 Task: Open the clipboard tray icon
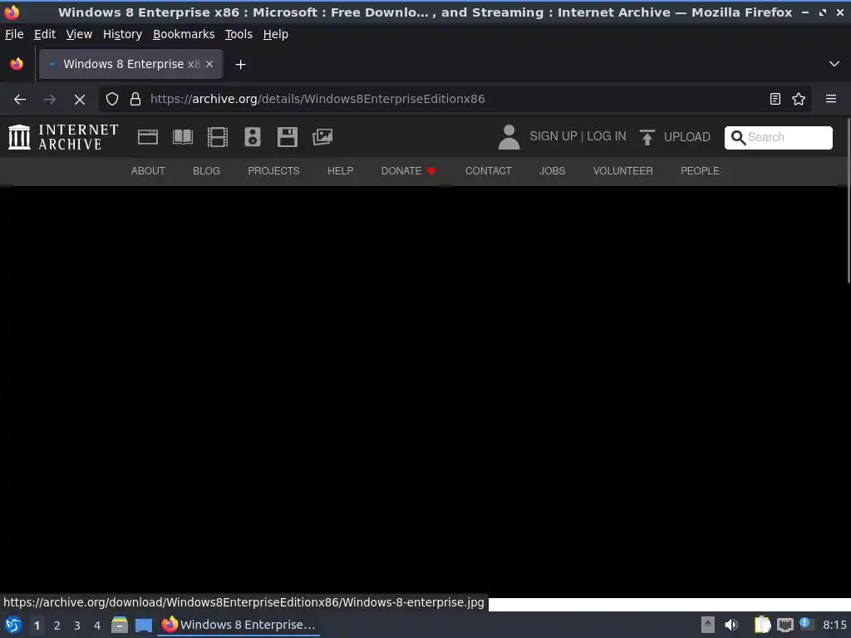[762, 625]
